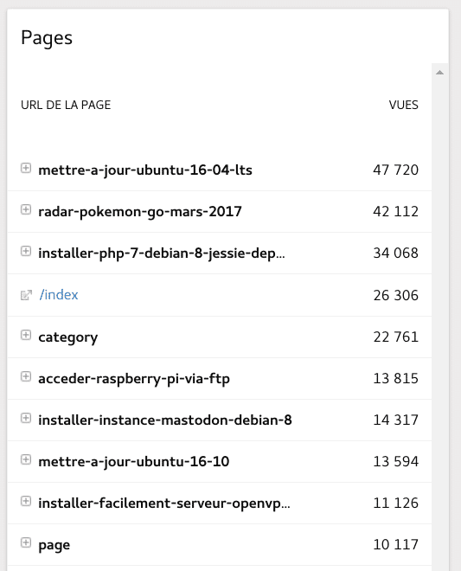Expand radar-pokemon-go-mars-2017 plus icon
The height and width of the screenshot is (571, 461).
[25, 209]
